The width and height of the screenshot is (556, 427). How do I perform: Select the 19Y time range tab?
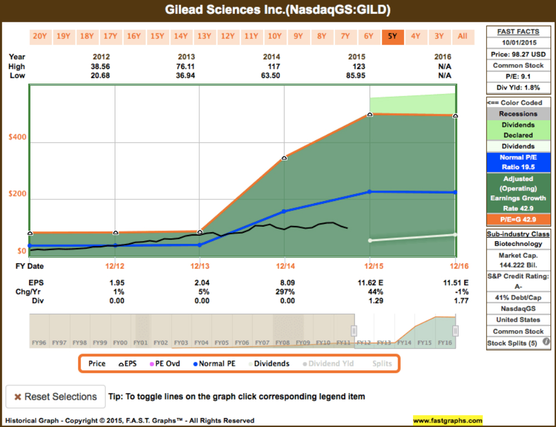coord(64,37)
